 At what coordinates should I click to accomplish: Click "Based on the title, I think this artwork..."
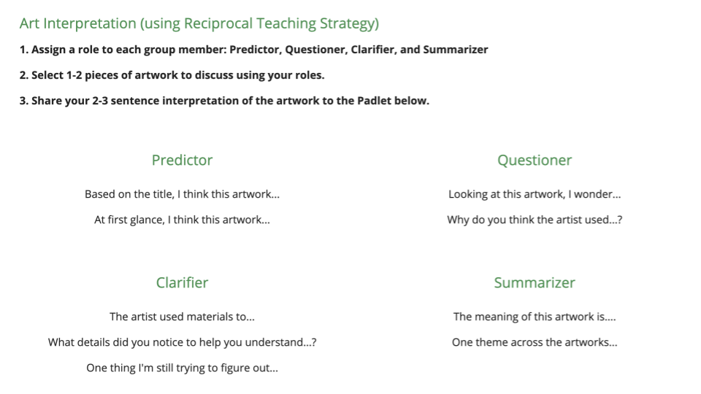click(182, 194)
